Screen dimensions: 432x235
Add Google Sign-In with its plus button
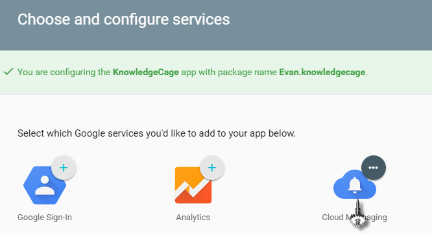64,168
